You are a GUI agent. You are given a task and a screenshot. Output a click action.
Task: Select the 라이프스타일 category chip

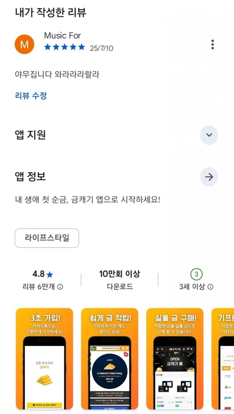point(47,238)
